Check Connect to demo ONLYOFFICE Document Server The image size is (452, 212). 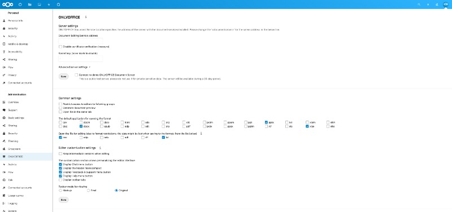[x=76, y=75]
